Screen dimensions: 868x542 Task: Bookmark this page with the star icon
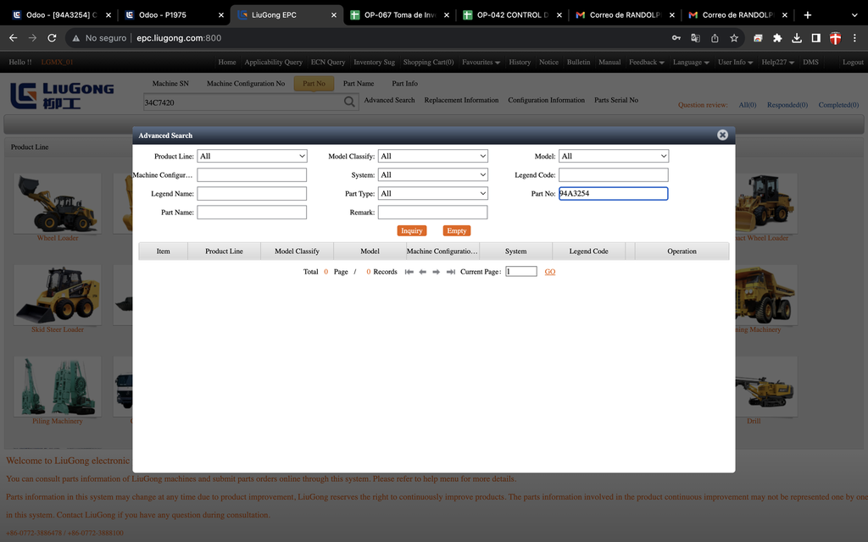click(x=734, y=38)
